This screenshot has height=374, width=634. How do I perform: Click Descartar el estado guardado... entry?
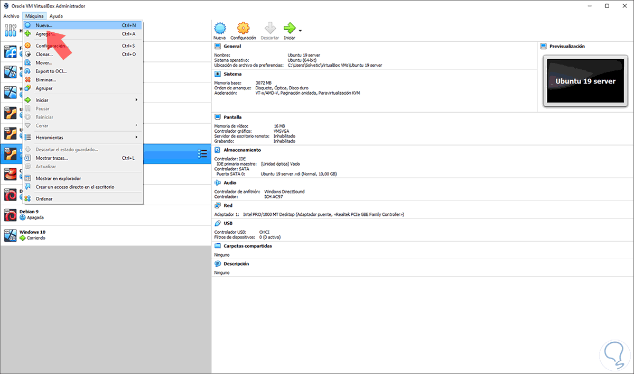tap(83, 149)
